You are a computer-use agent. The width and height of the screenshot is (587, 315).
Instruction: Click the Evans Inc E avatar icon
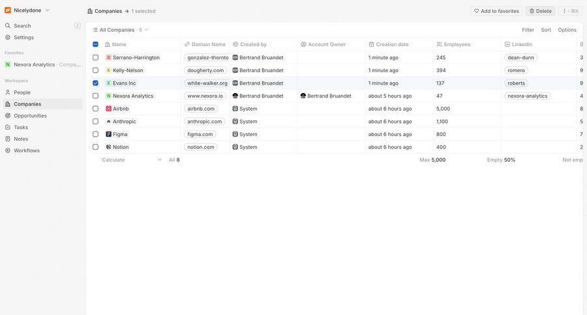tap(108, 83)
